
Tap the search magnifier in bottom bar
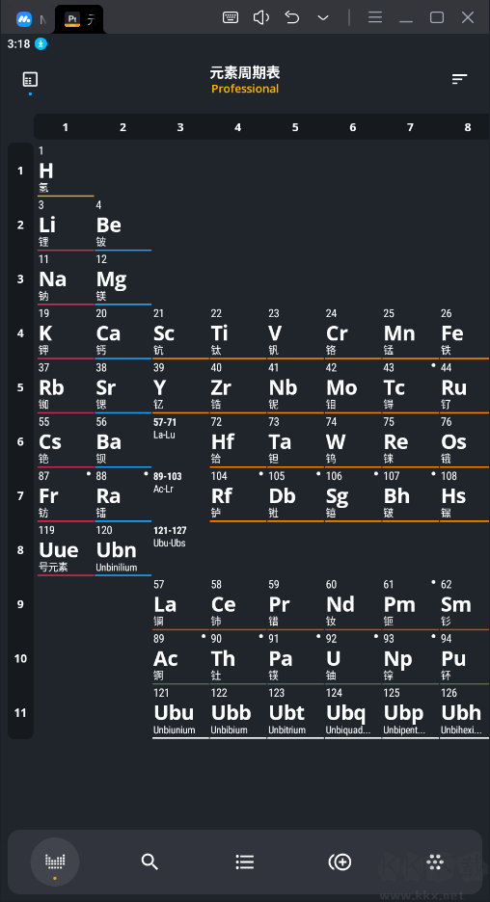click(150, 862)
